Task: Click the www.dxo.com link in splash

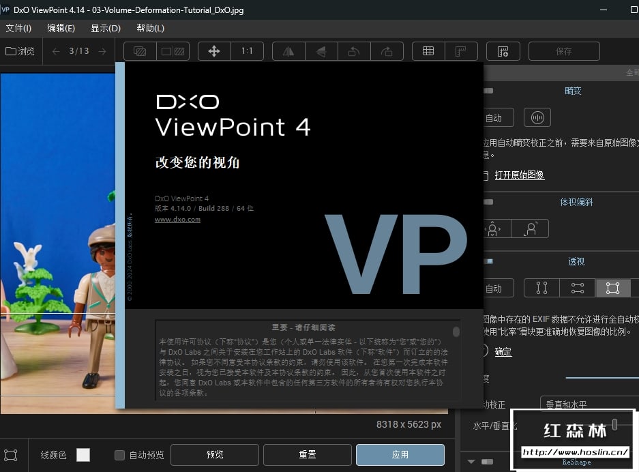Action: coord(178,219)
